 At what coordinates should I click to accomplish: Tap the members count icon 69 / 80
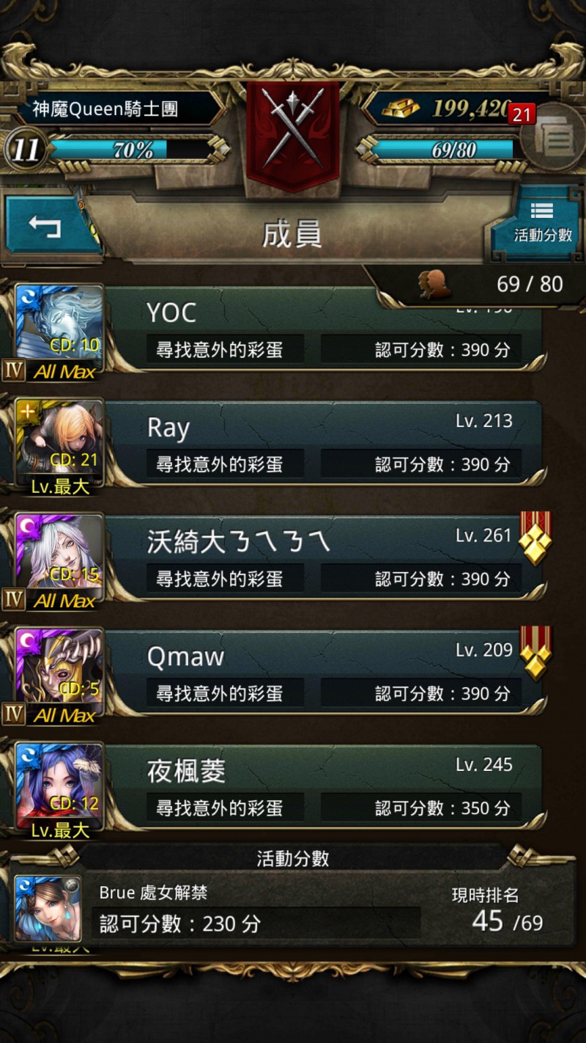pos(434,284)
